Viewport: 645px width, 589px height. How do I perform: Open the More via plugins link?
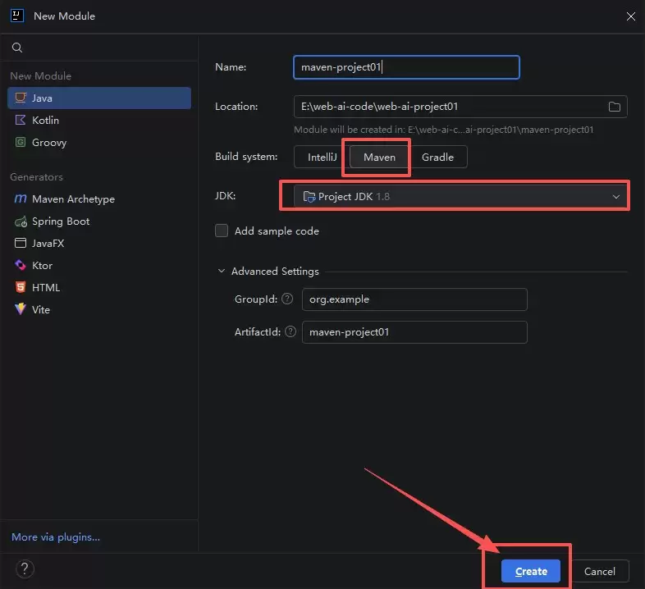click(x=56, y=537)
